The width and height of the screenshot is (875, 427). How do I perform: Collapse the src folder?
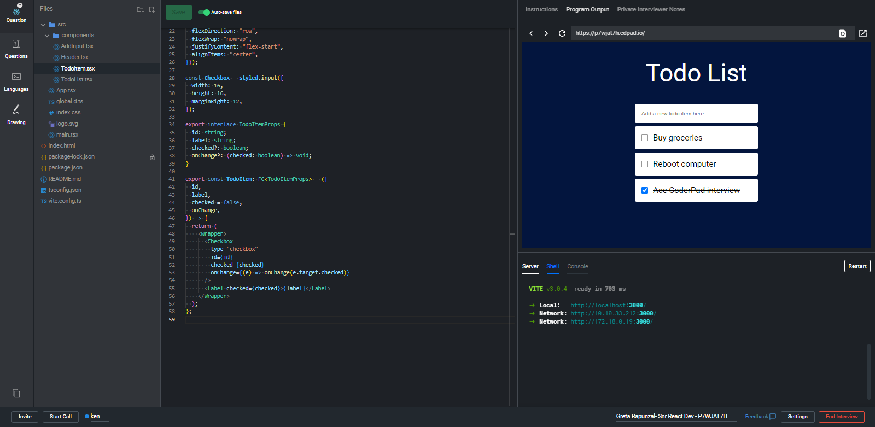[43, 25]
